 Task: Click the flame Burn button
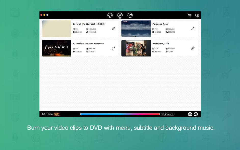tap(196, 114)
